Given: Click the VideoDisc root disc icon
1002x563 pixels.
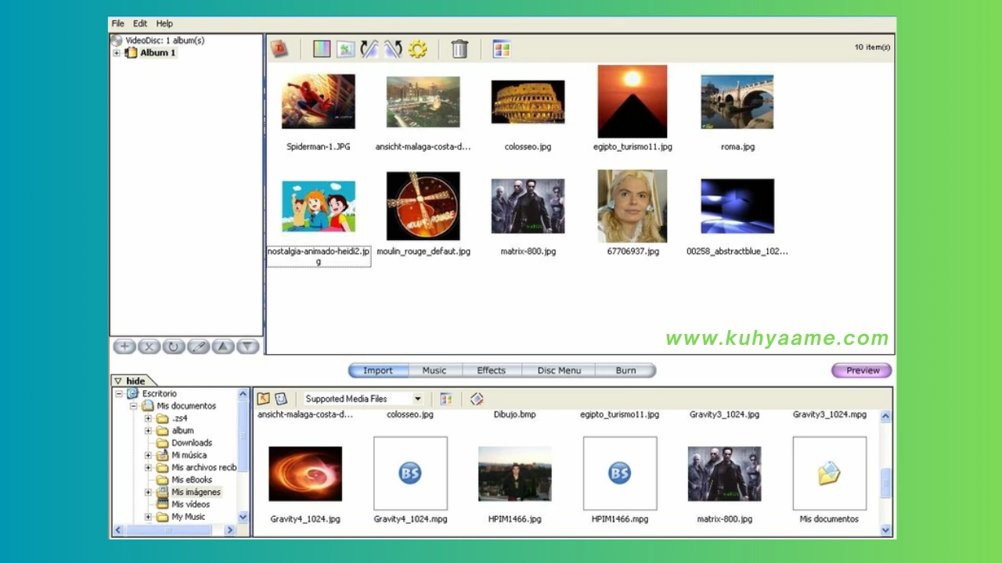Looking at the screenshot, I should 117,40.
